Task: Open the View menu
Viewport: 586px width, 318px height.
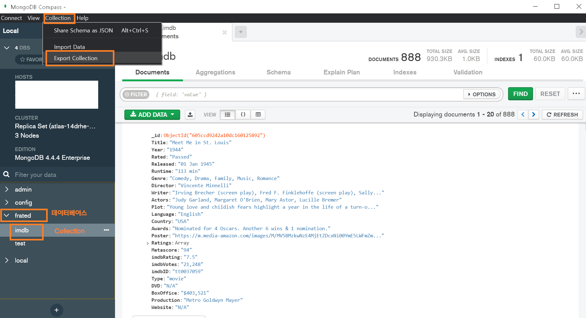Action: (x=33, y=18)
